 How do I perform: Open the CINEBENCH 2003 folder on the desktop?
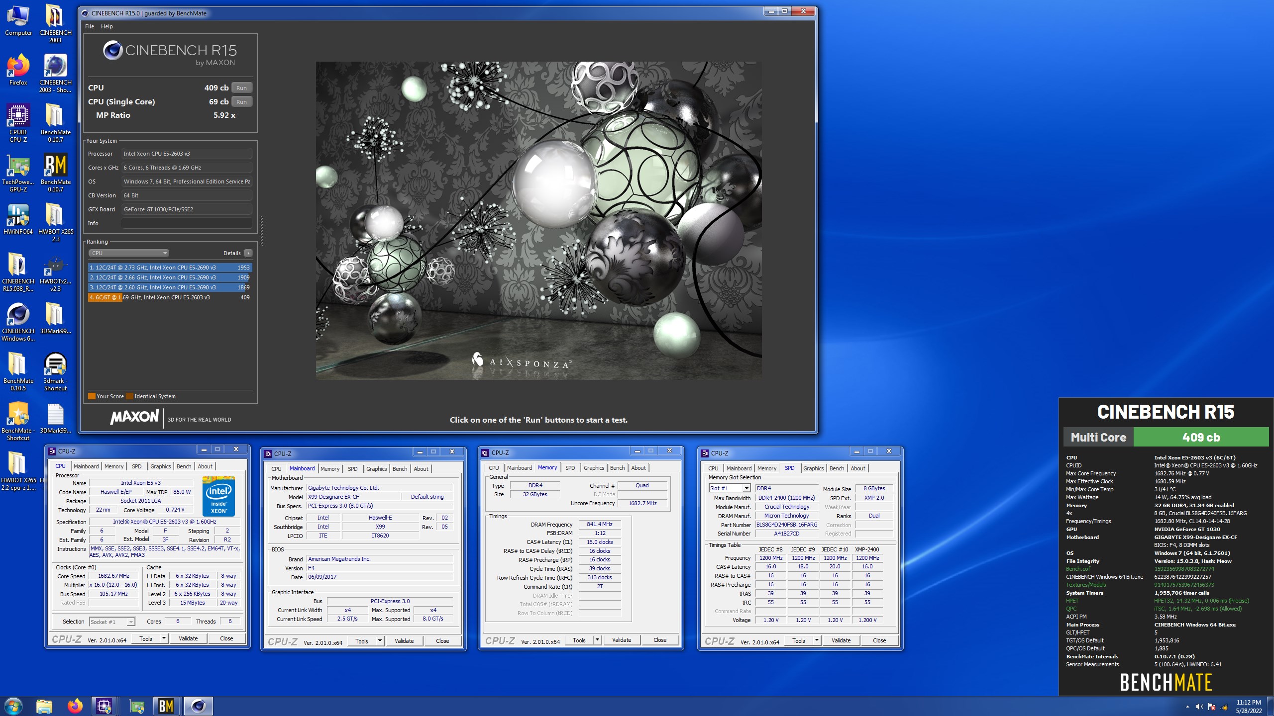(x=55, y=24)
